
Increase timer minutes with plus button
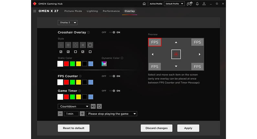[82, 114]
